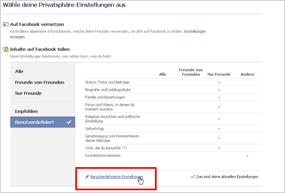This screenshot has height=193, width=285.
Task: Click the pencil icon beside Benutzerdefinierte Einstellungen
Action: [x=87, y=177]
